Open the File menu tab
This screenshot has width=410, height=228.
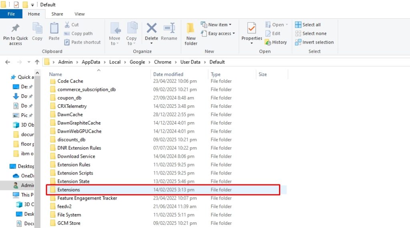pos(11,14)
